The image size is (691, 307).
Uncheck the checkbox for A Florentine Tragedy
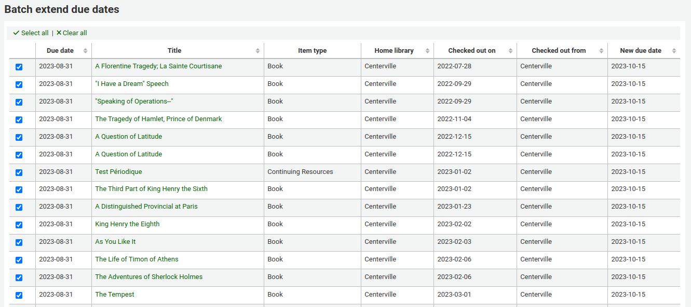point(19,67)
